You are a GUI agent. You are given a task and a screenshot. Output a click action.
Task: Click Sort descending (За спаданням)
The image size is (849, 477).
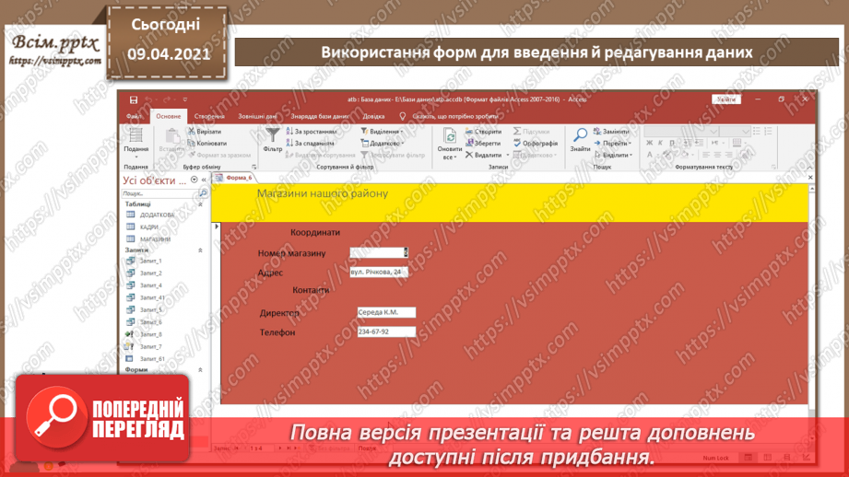(x=310, y=144)
